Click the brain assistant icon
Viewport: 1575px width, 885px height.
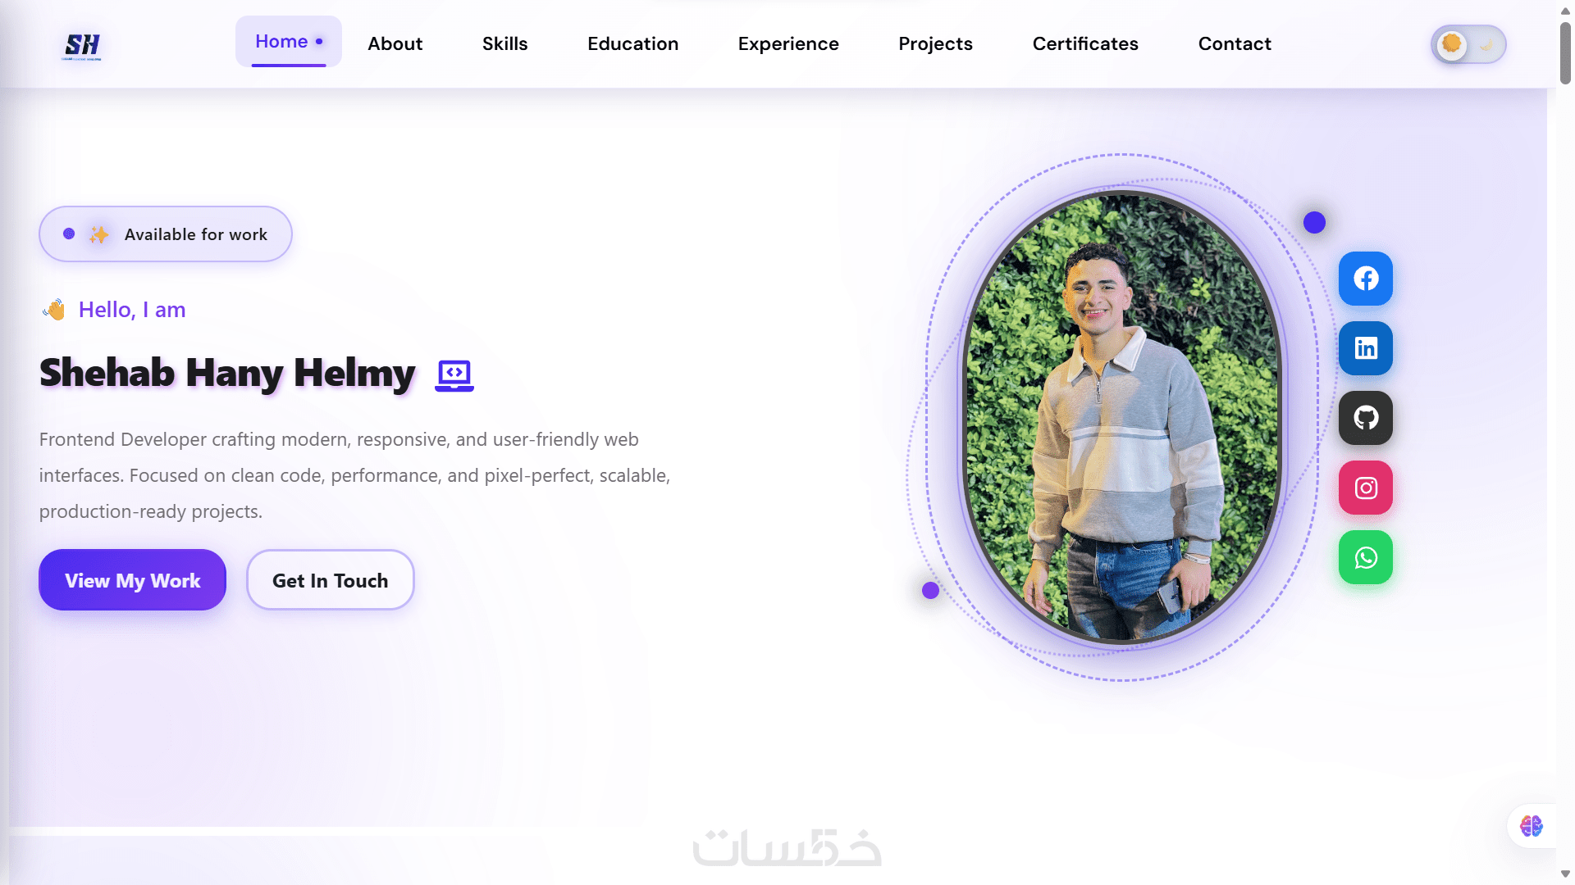1531,825
